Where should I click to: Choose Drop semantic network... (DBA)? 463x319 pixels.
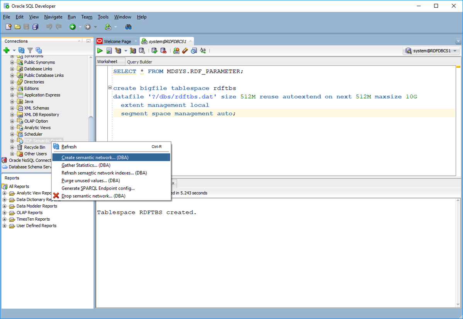coord(111,196)
